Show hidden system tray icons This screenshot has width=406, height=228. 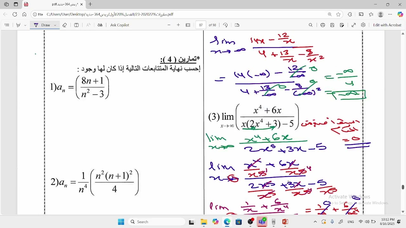pos(315,222)
